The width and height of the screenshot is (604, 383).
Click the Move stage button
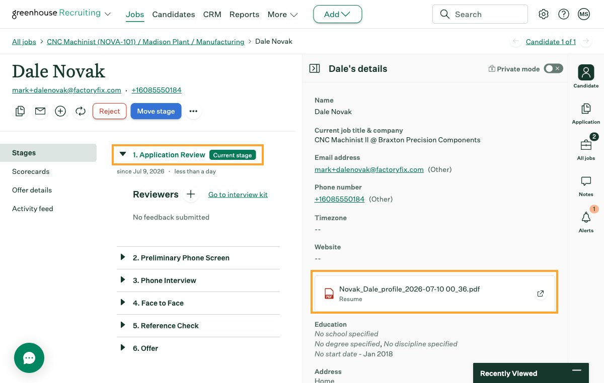156,111
